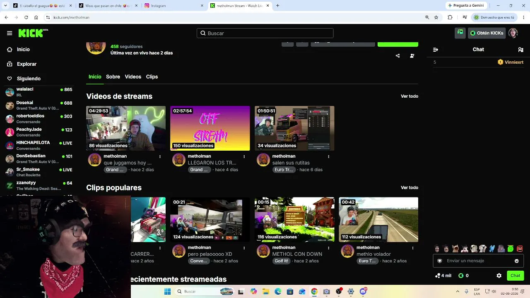Click Ver todo for Clips populares
This screenshot has width=530, height=298.
pyautogui.click(x=410, y=187)
